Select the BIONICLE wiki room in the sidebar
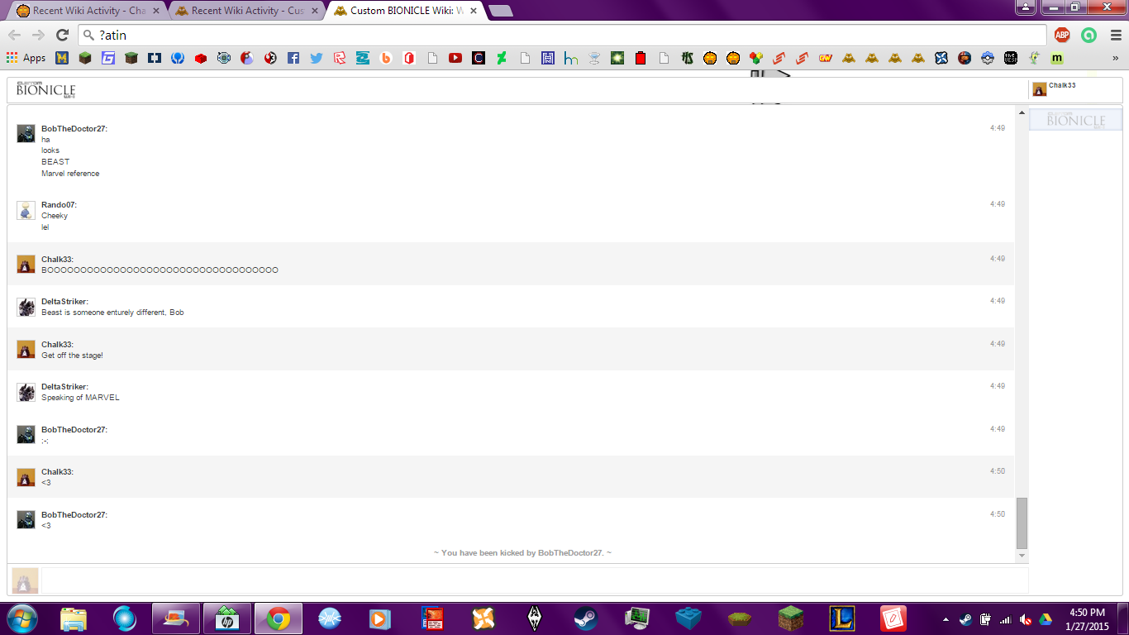 coord(1075,120)
